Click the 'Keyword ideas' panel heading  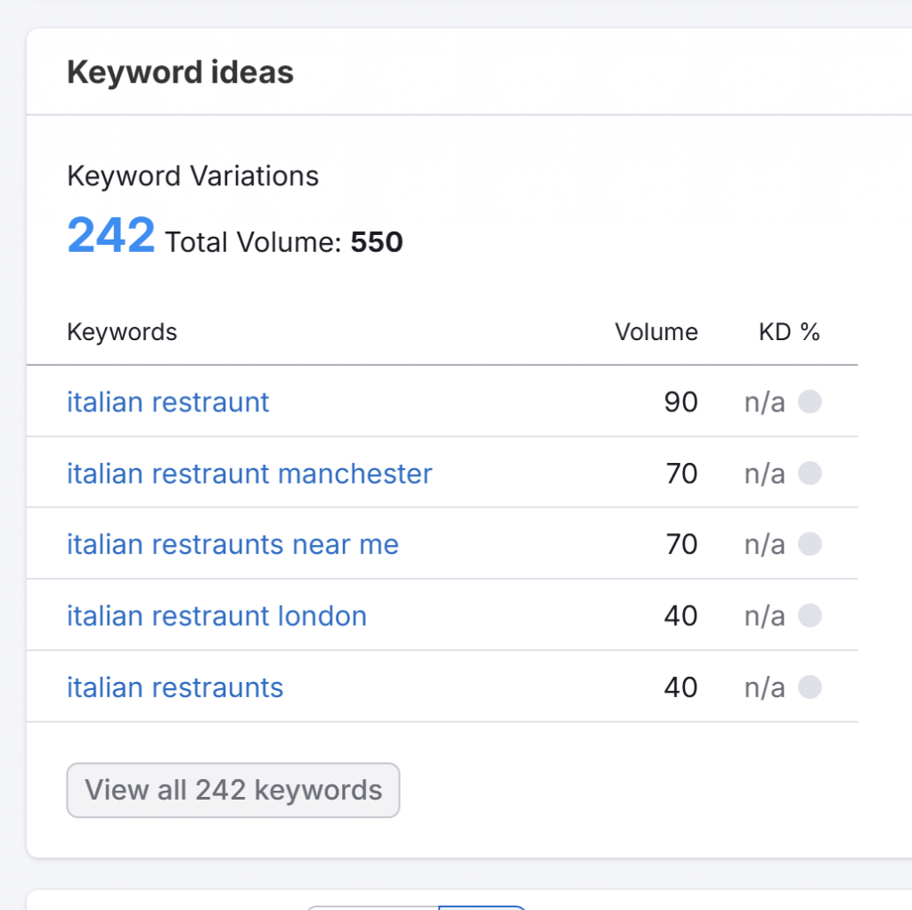(180, 72)
